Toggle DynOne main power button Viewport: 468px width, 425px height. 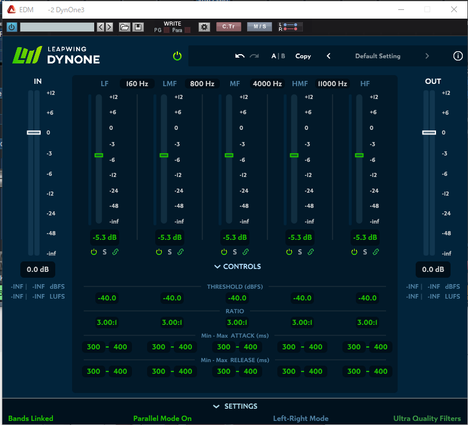pyautogui.click(x=177, y=56)
